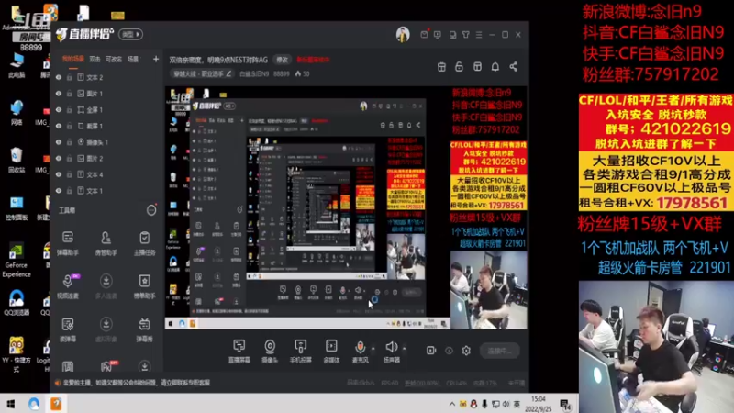This screenshot has width=734, height=413.
Task: Add a 摄像头 camera source
Action: click(270, 352)
